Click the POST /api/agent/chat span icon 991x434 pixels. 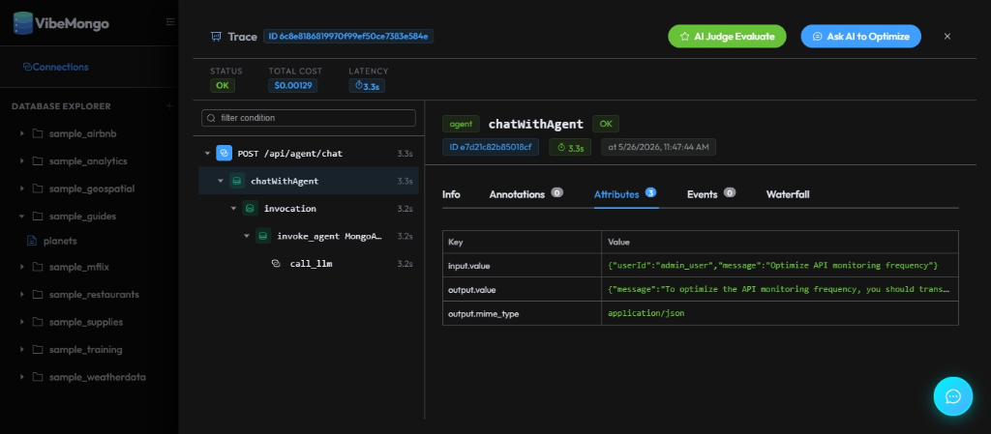[224, 154]
